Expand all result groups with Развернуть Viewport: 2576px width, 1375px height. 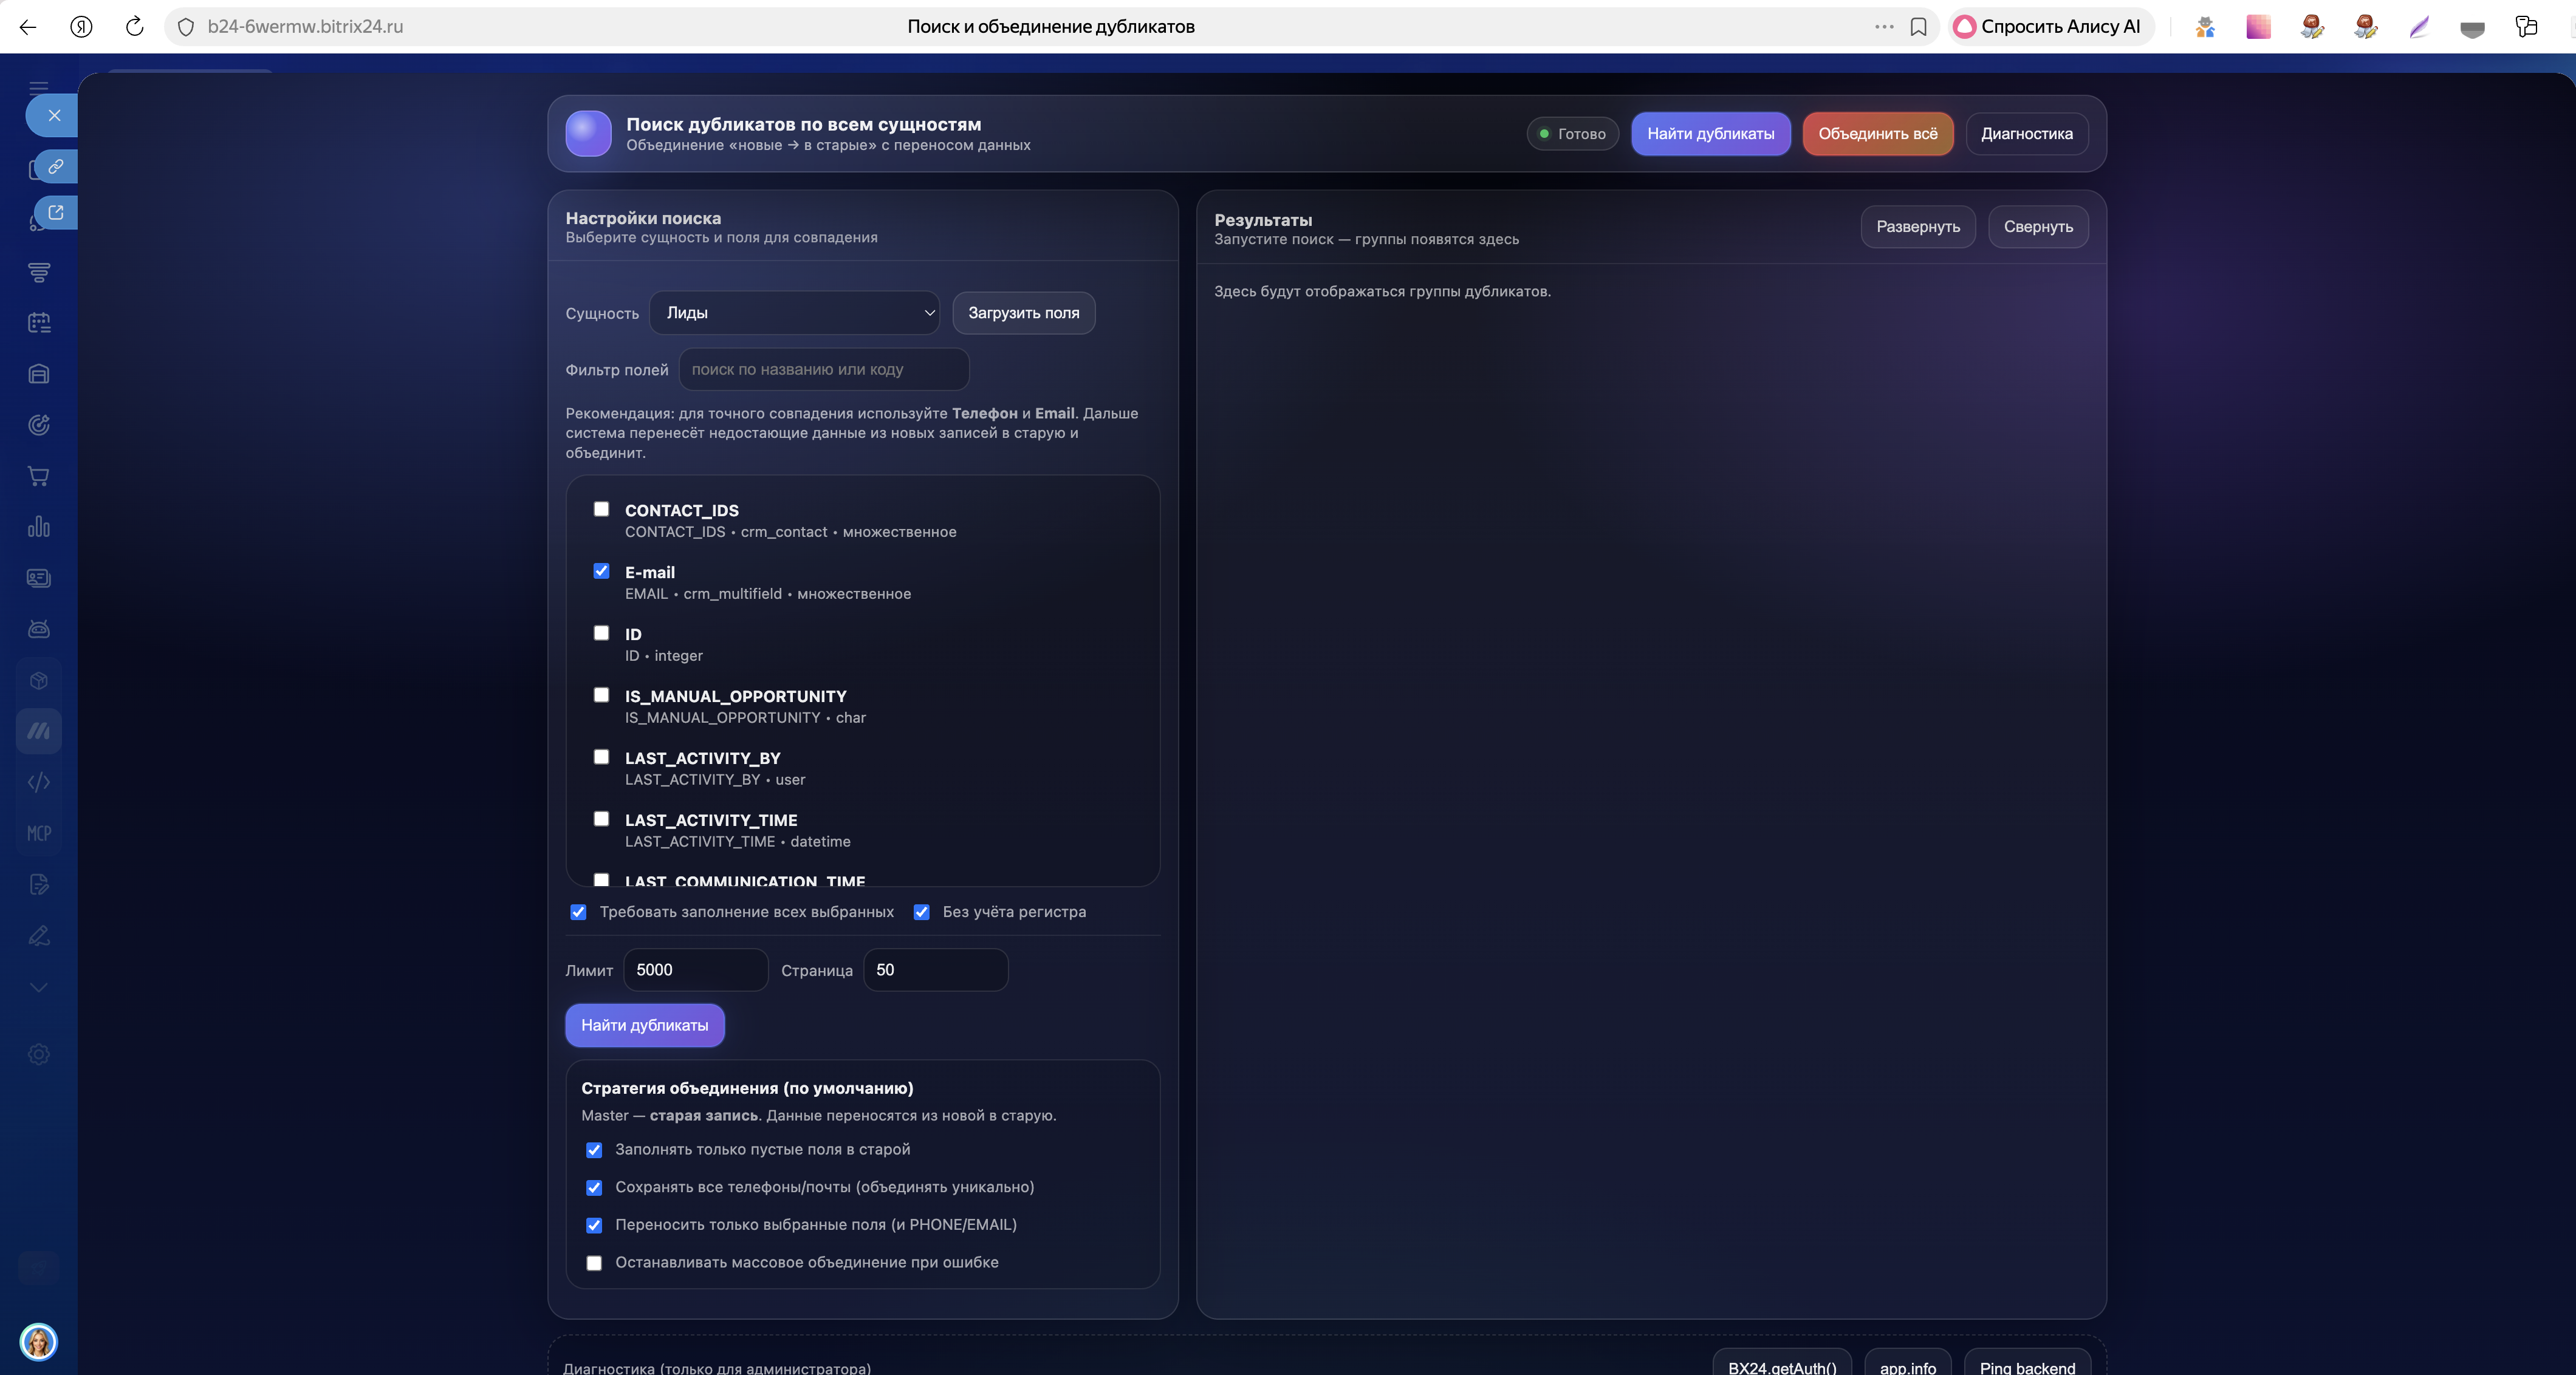[x=1917, y=227]
